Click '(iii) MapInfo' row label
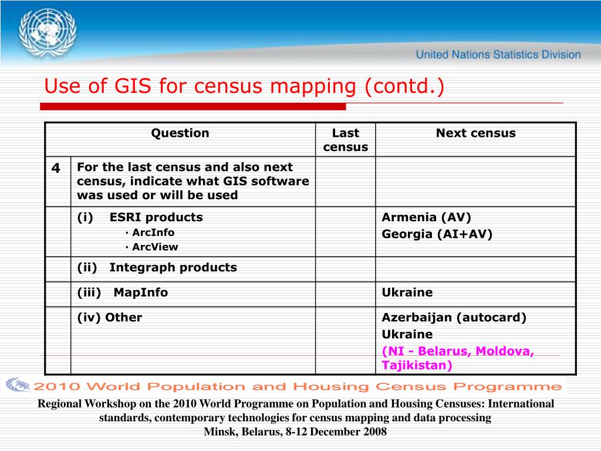601x451 pixels. [123, 292]
